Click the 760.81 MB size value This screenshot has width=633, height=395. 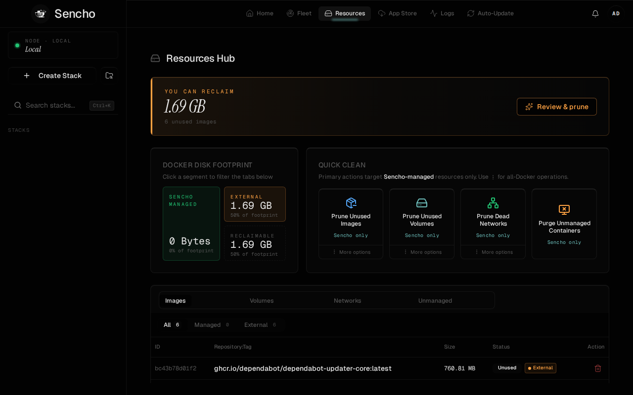tap(459, 368)
